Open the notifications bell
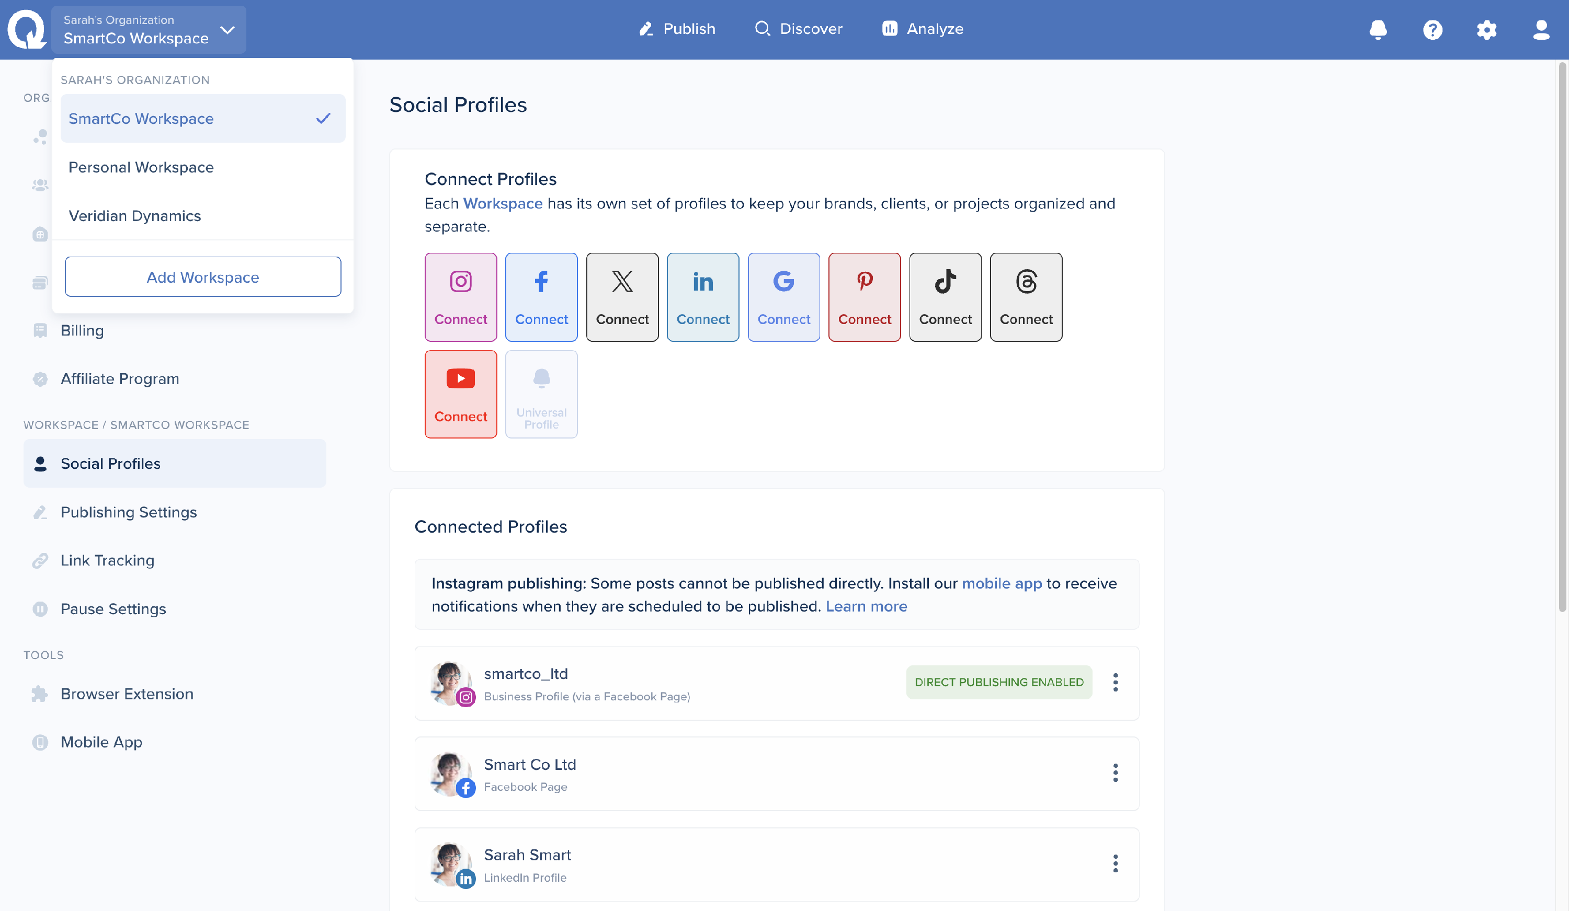This screenshot has height=911, width=1569. tap(1378, 29)
